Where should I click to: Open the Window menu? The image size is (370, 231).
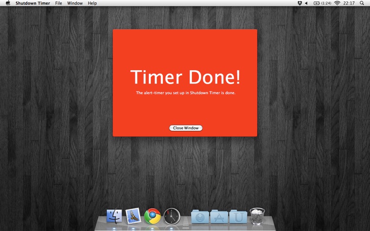tap(75, 3)
